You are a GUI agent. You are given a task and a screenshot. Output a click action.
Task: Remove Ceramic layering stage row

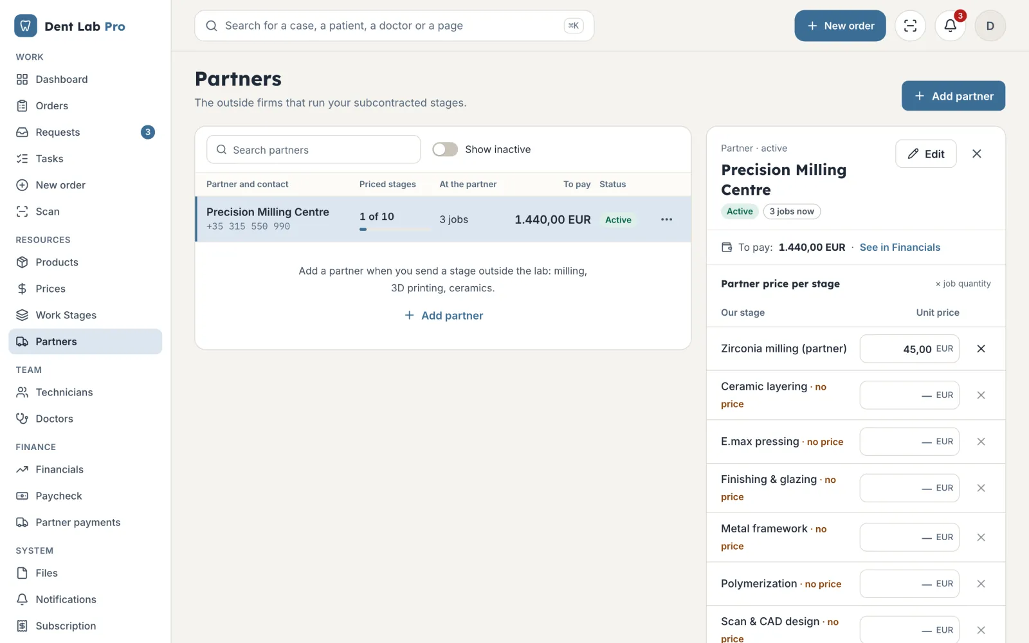[981, 395]
